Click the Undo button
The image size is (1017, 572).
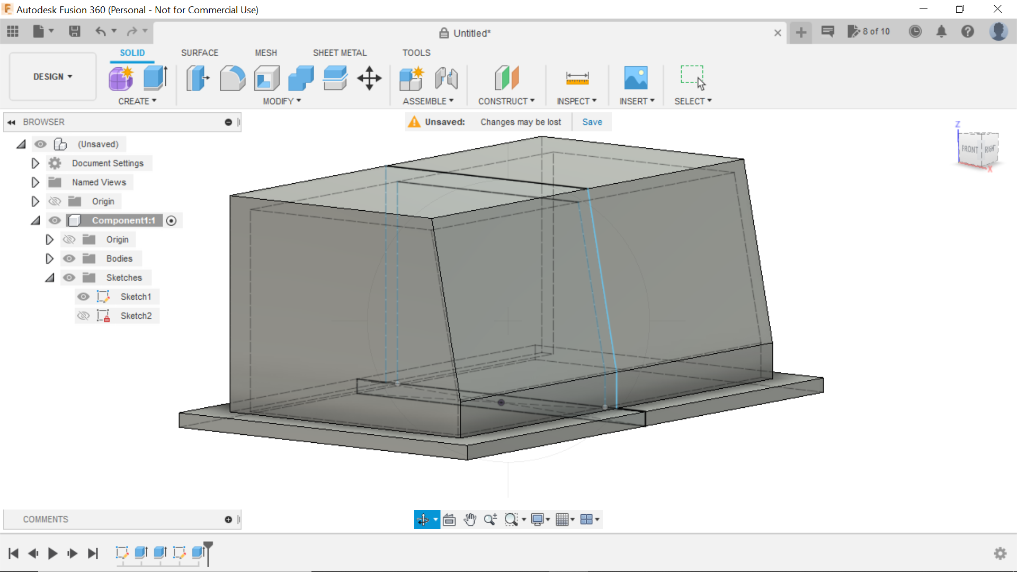101,31
